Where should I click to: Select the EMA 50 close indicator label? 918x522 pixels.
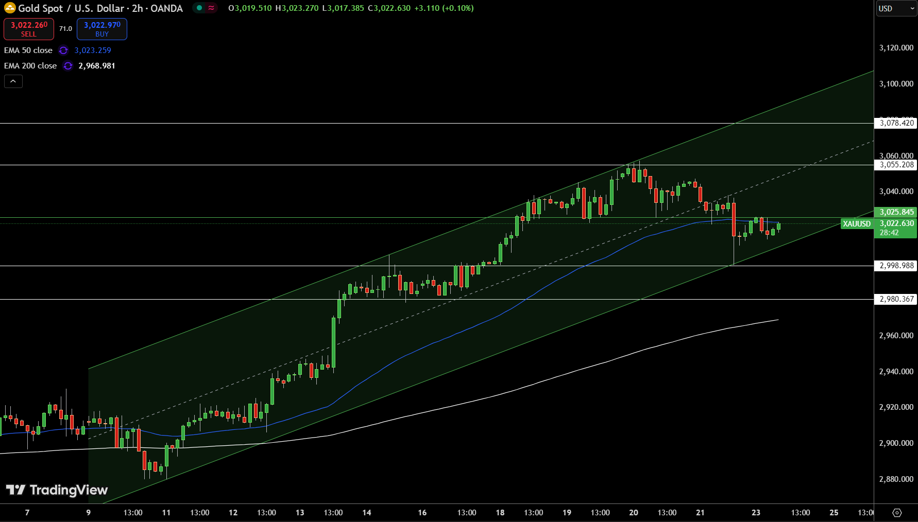pos(28,50)
